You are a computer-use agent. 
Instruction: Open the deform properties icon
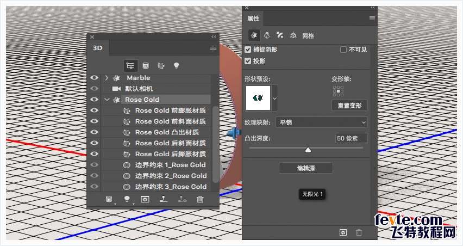267,35
